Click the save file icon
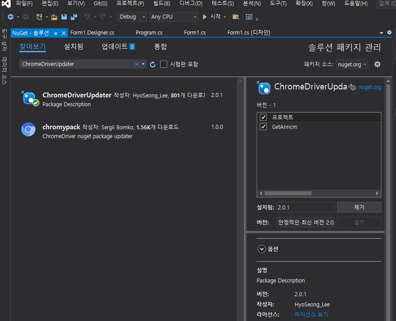This screenshot has height=321, width=396. (64, 17)
